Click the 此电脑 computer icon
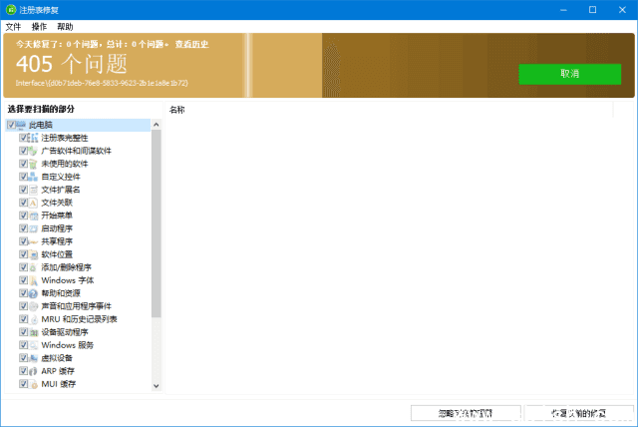 [x=21, y=125]
